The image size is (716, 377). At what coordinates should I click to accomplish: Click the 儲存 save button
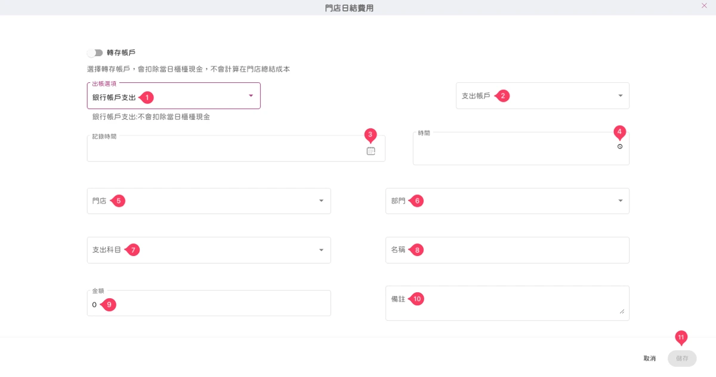(x=682, y=359)
